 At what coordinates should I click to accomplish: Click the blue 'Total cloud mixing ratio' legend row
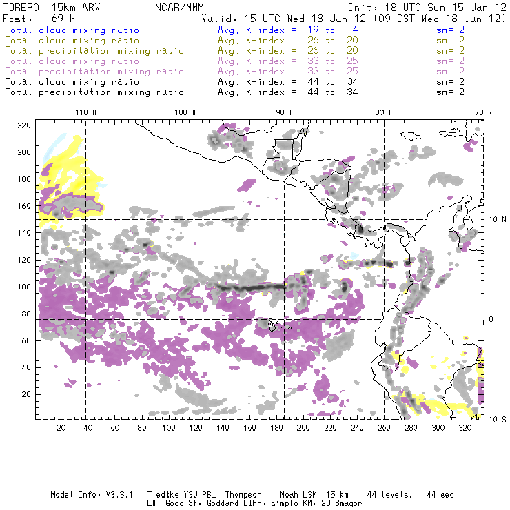pyautogui.click(x=72, y=30)
